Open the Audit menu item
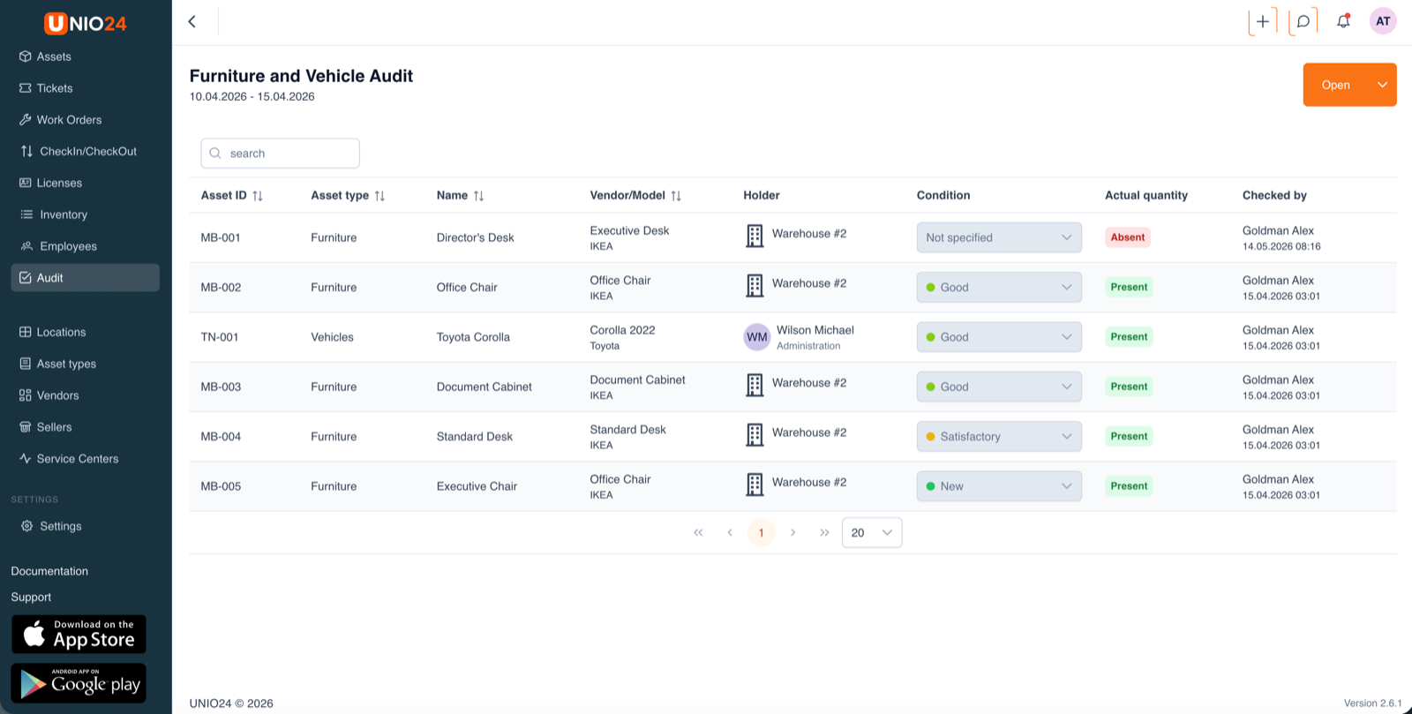The image size is (1412, 714). (85, 277)
